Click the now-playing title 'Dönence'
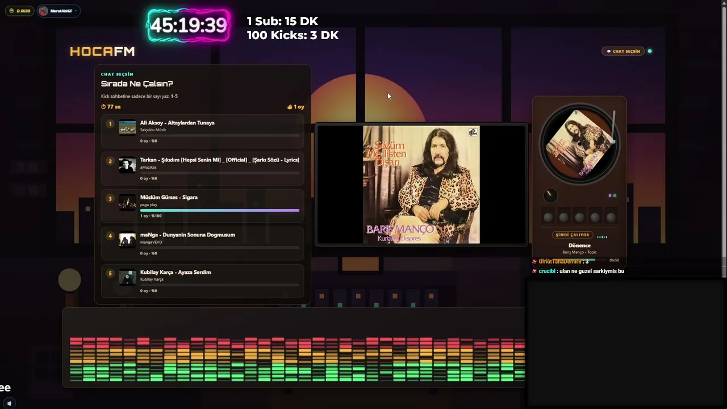This screenshot has width=727, height=409. tap(579, 245)
